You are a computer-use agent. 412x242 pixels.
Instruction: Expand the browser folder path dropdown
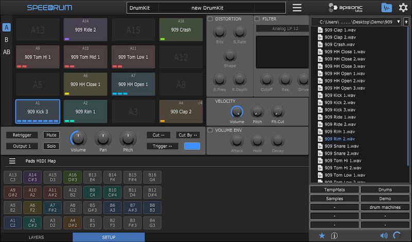tap(399, 22)
